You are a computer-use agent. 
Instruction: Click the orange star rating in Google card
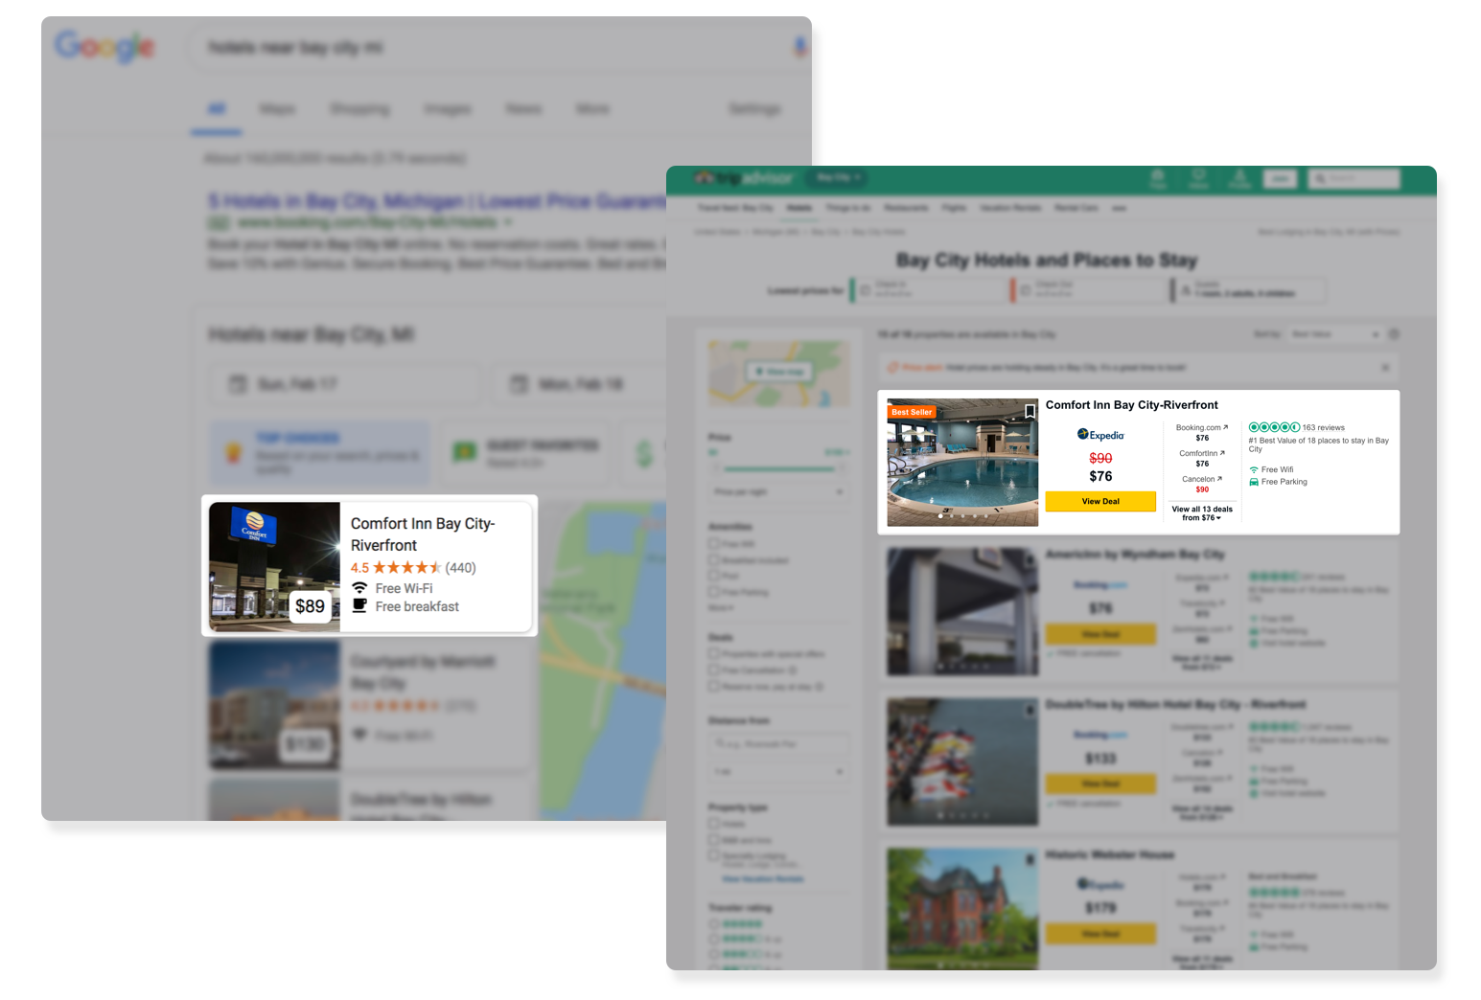(407, 567)
